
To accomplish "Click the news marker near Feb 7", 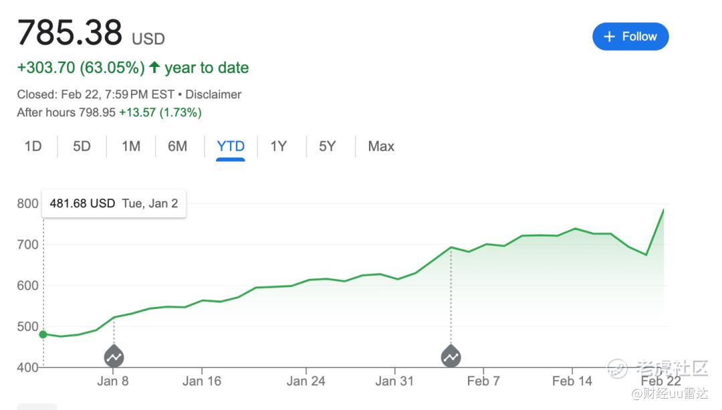I will [x=451, y=356].
